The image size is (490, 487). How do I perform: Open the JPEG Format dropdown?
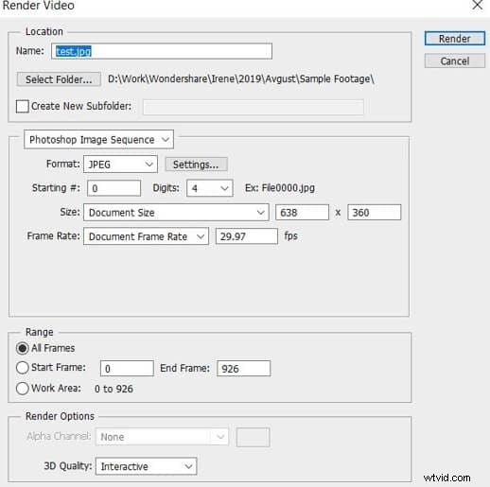[120, 165]
